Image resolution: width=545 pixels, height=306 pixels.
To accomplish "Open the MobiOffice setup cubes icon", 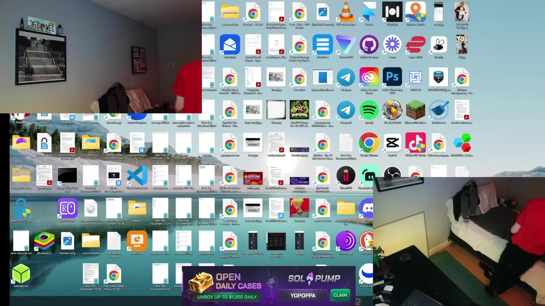I will point(462,143).
